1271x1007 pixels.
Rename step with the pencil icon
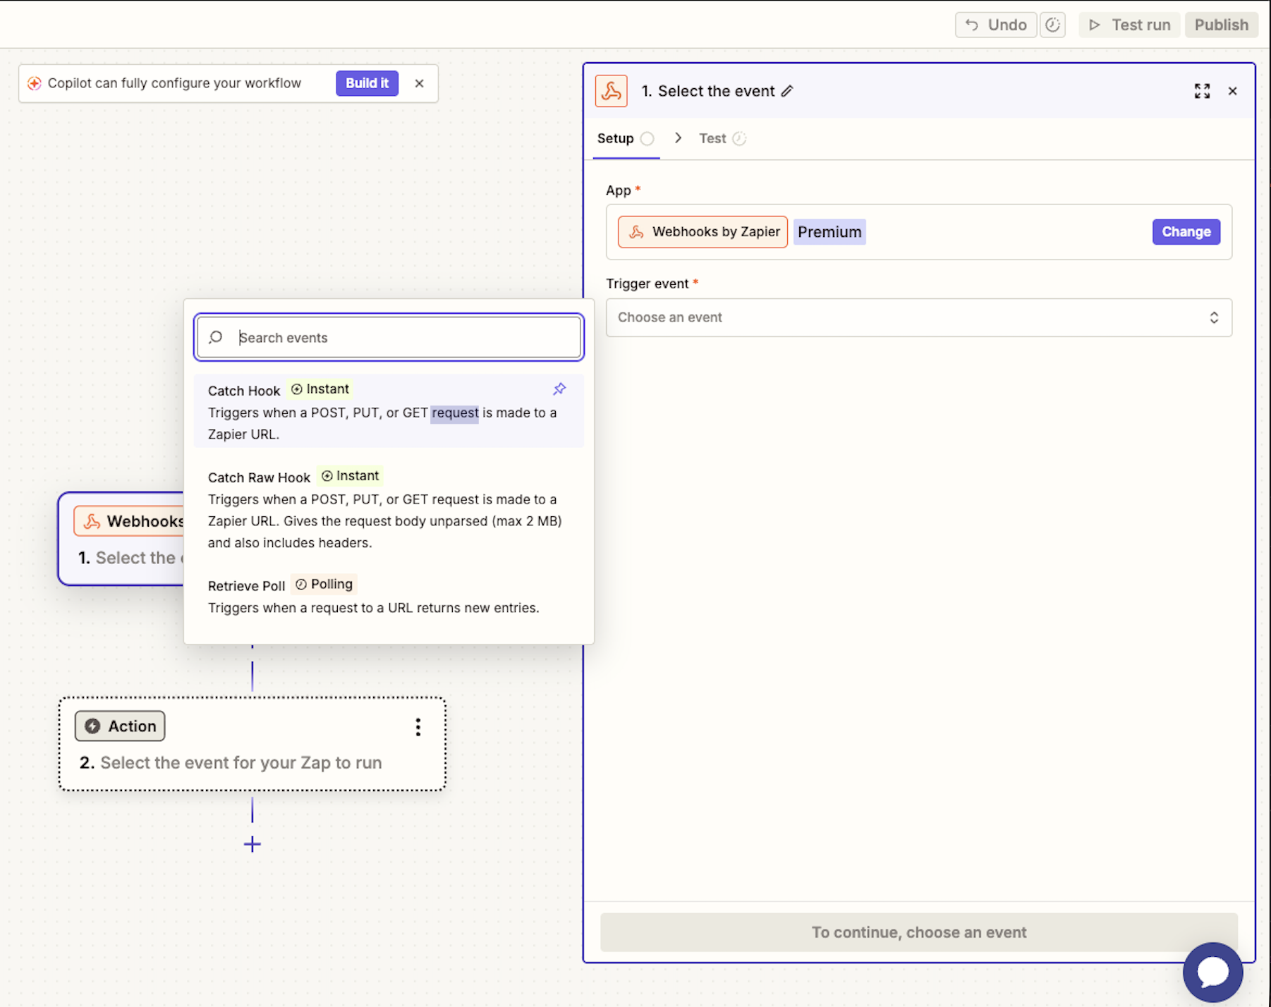tap(788, 91)
